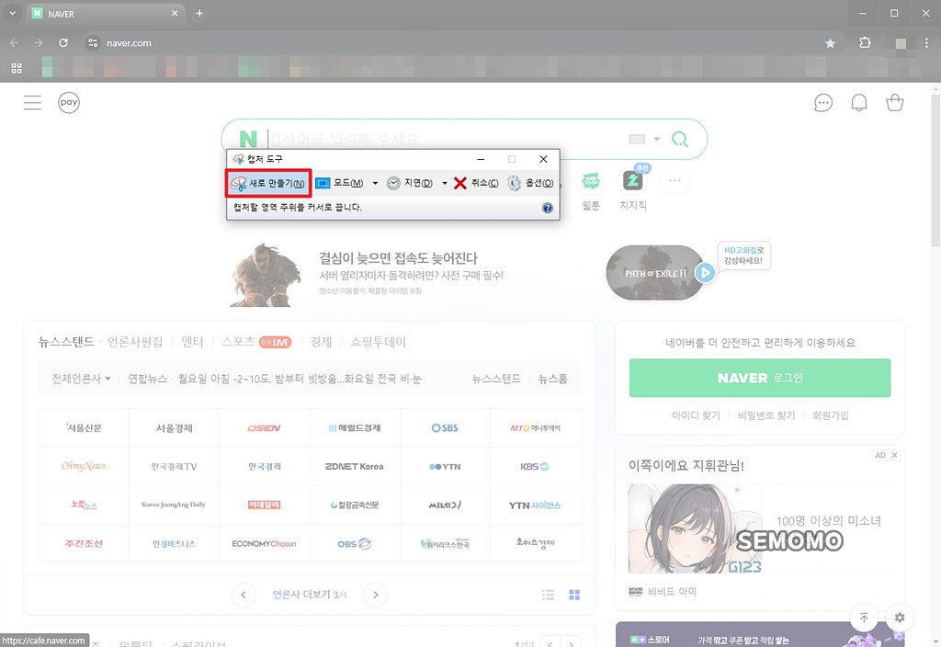
Task: Go to previous press page arrow
Action: click(x=243, y=595)
